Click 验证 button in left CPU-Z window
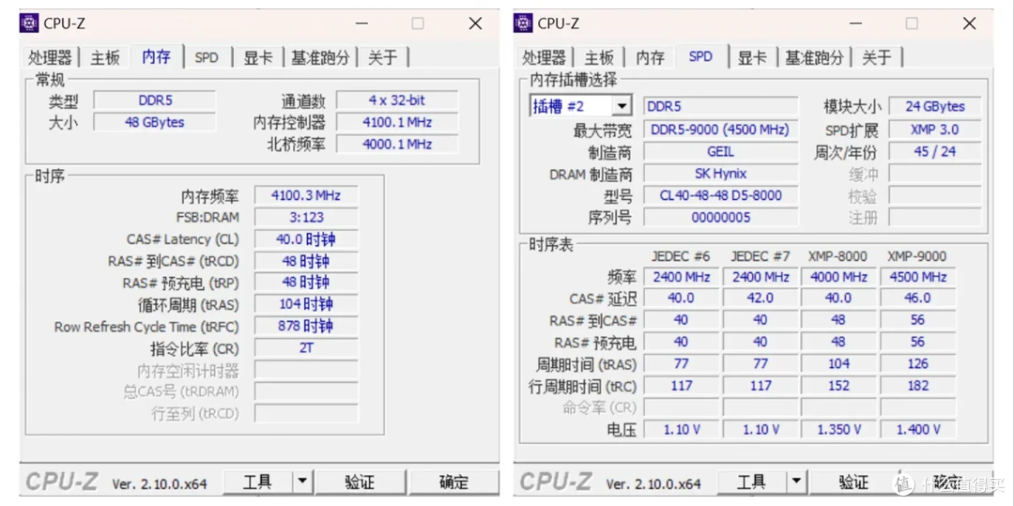1014x506 pixels. pyautogui.click(x=361, y=483)
